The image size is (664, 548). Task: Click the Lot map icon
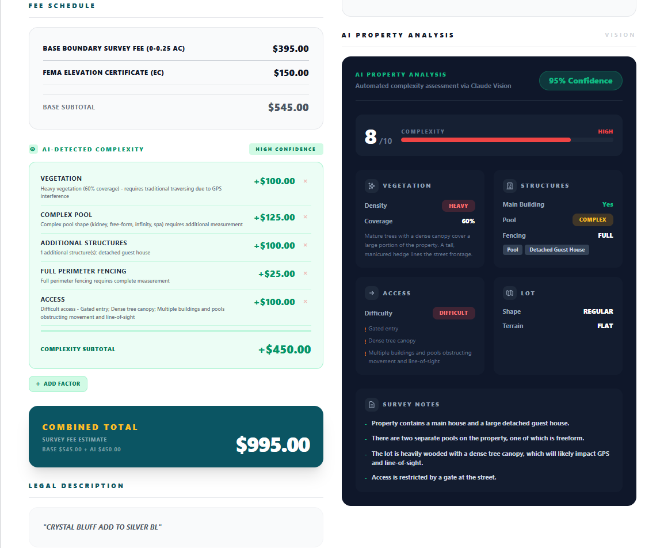(x=509, y=293)
